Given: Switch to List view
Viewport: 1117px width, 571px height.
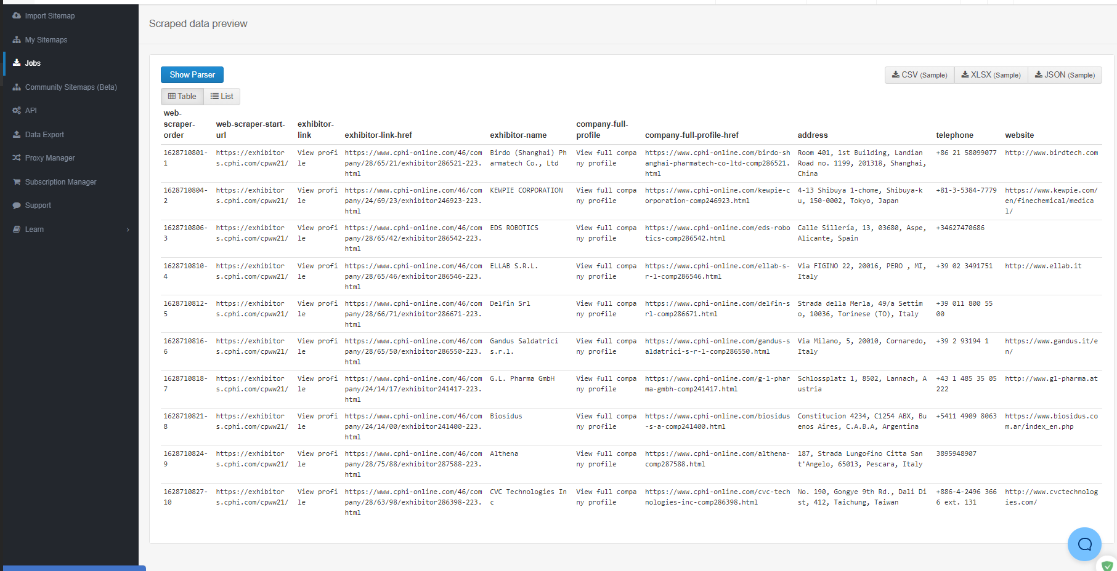Looking at the screenshot, I should click(222, 97).
